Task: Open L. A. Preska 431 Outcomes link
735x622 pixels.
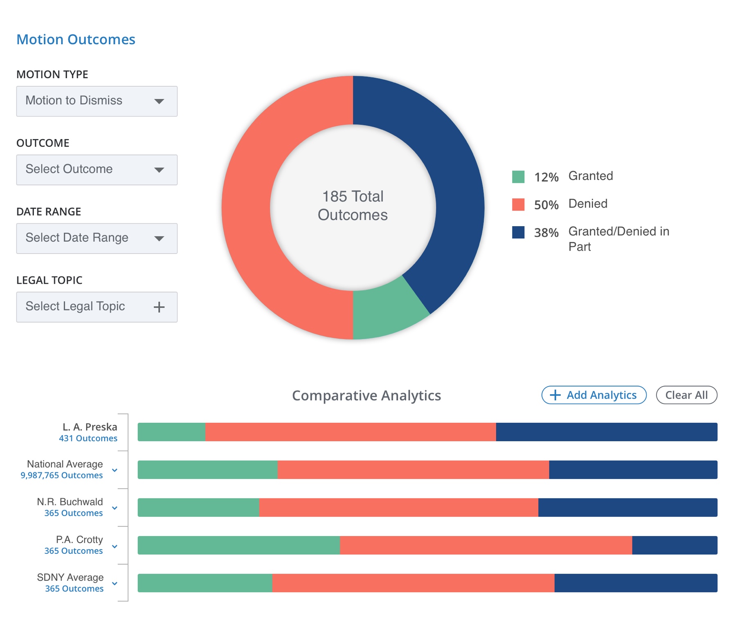Action: tap(88, 438)
